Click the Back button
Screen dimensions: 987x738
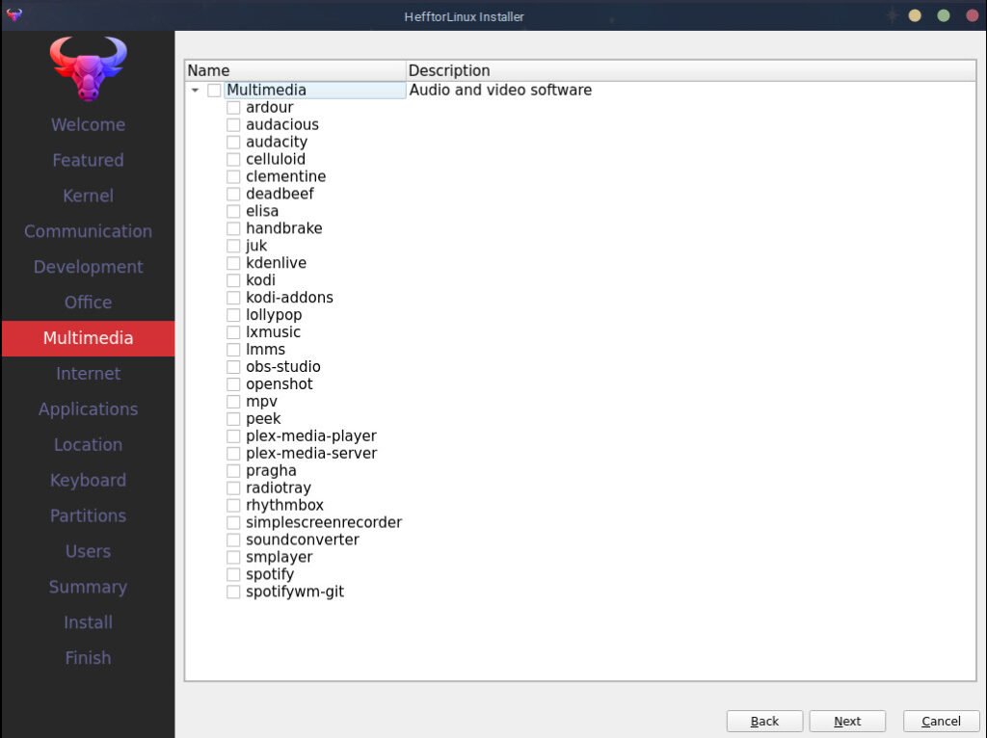[764, 721]
